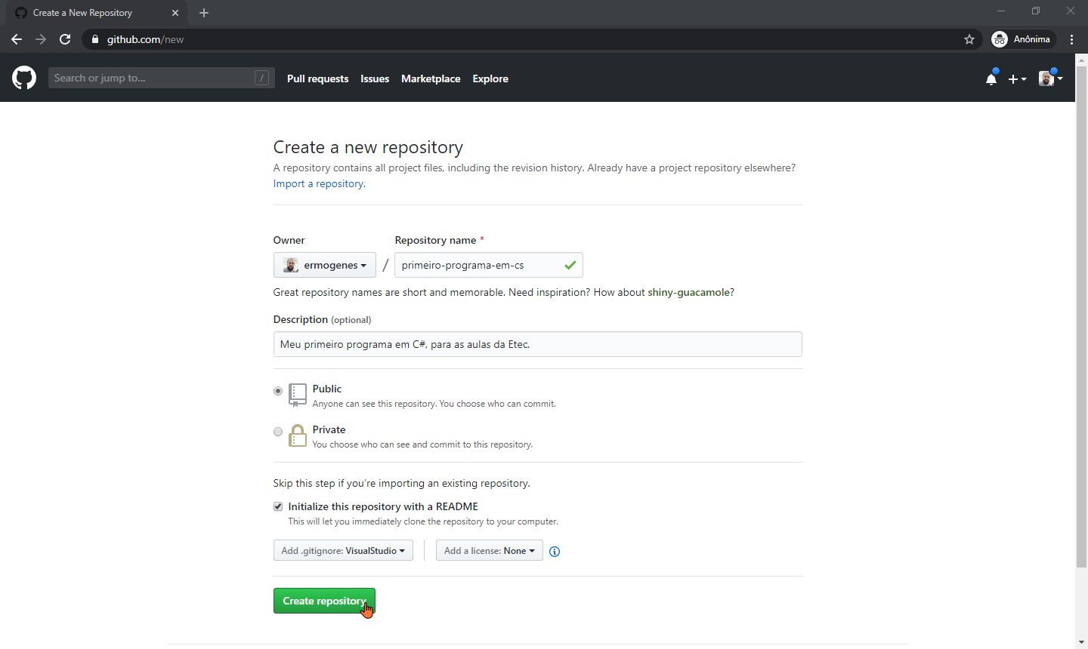Follow the Import a repository link
Image resolution: width=1088 pixels, height=649 pixels.
click(318, 183)
